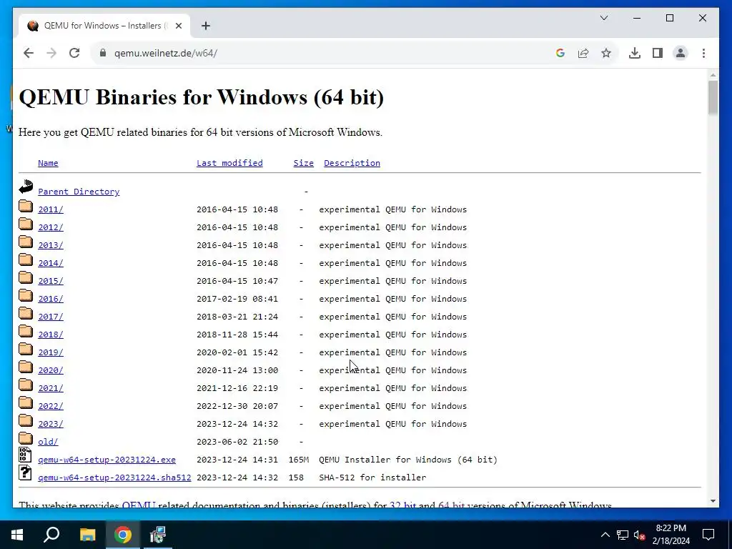
Task: Close the QEMU for Windows tab
Action: click(178, 26)
